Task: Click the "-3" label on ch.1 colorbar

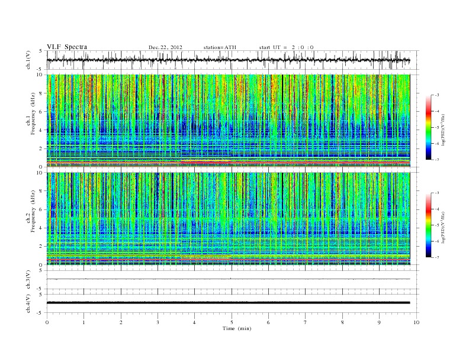Action: click(436, 95)
